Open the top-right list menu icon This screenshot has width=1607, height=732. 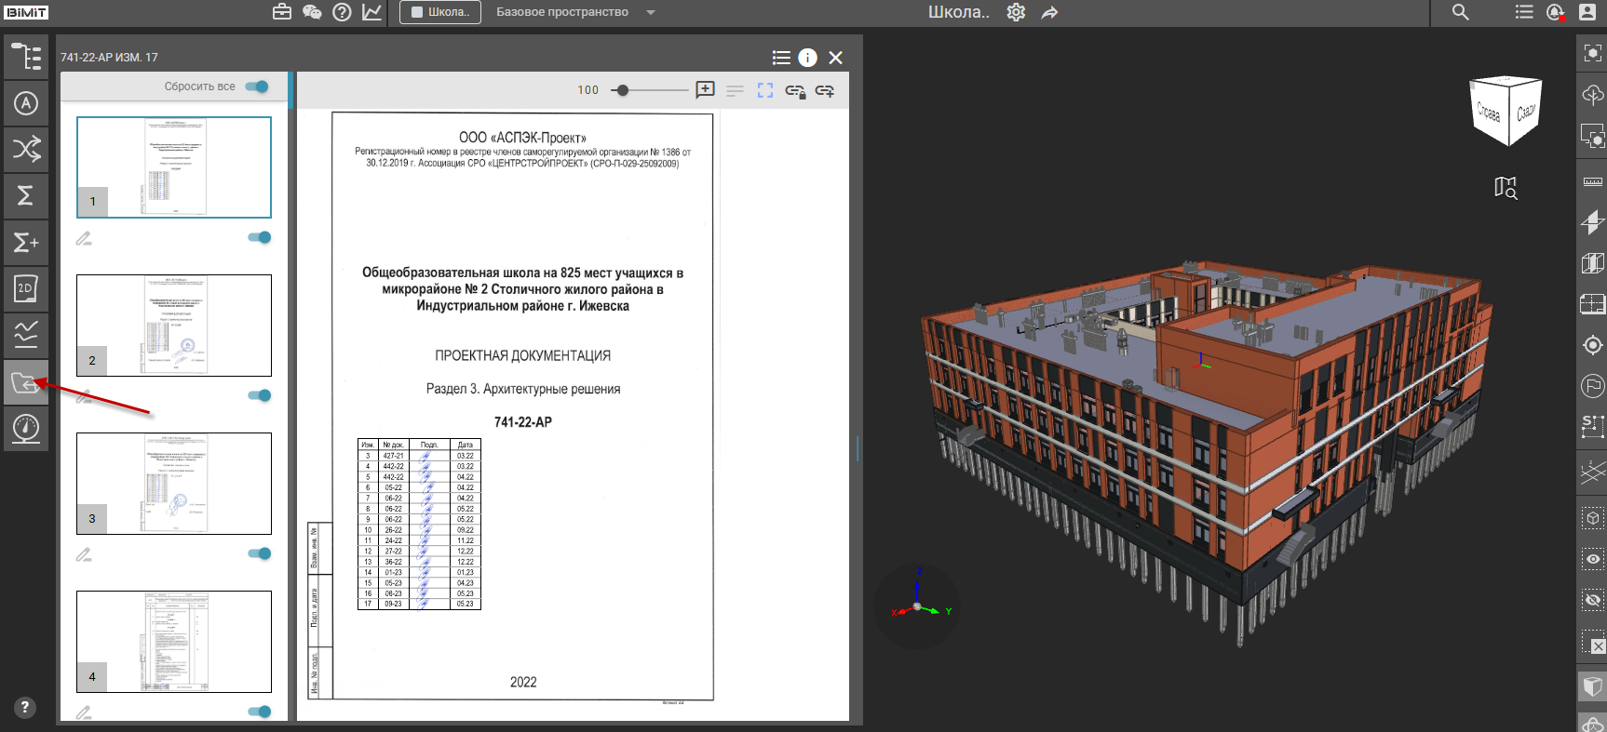1524,12
